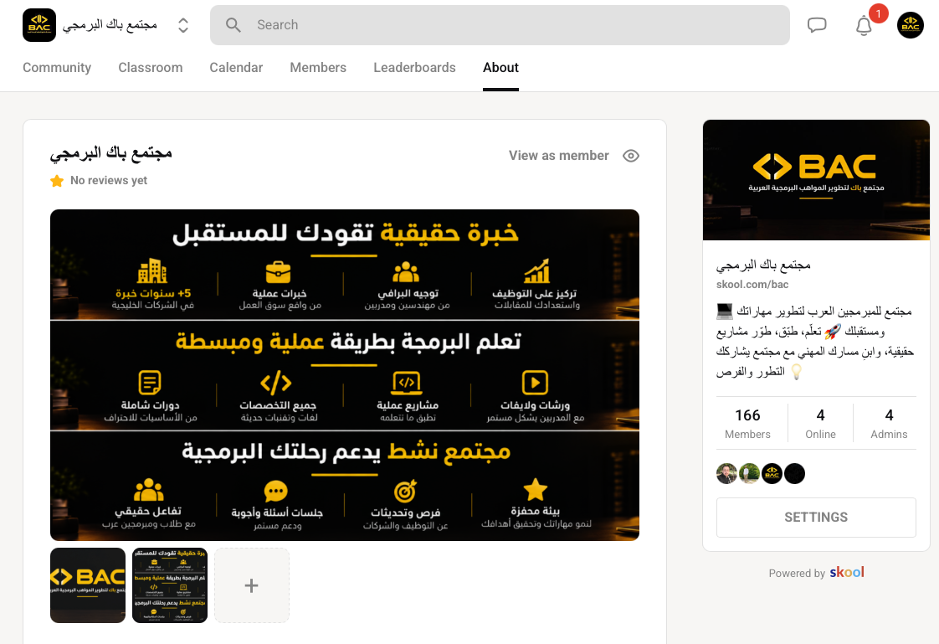Switch to the Classroom tab
The width and height of the screenshot is (939, 644).
(151, 68)
